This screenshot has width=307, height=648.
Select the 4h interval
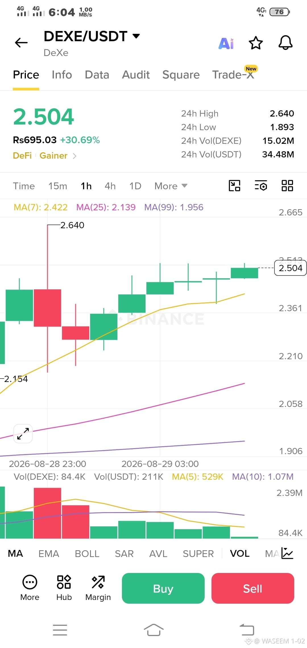110,186
